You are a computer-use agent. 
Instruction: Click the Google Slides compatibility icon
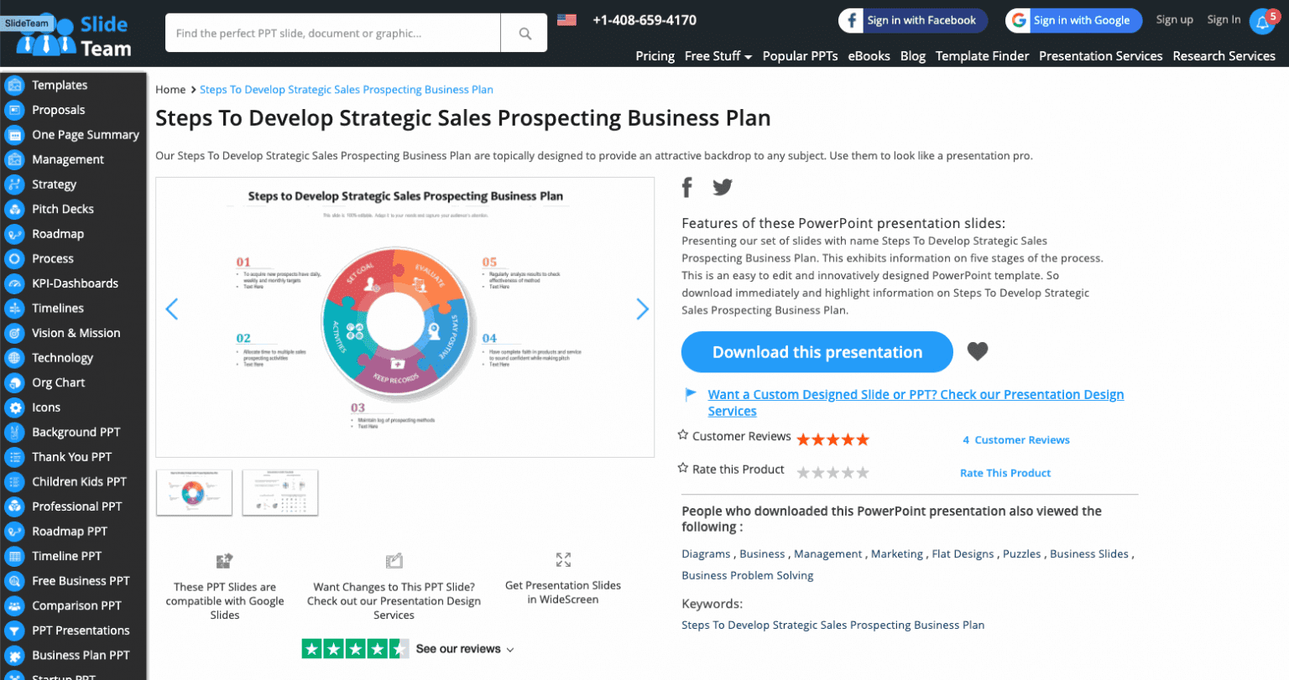224,560
